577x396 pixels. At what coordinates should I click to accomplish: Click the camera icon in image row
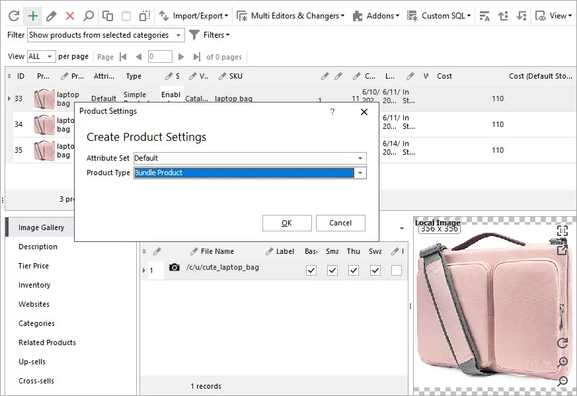[x=174, y=267]
